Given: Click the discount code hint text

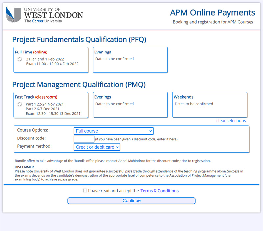Looking at the screenshot, I should (x=136, y=139).
